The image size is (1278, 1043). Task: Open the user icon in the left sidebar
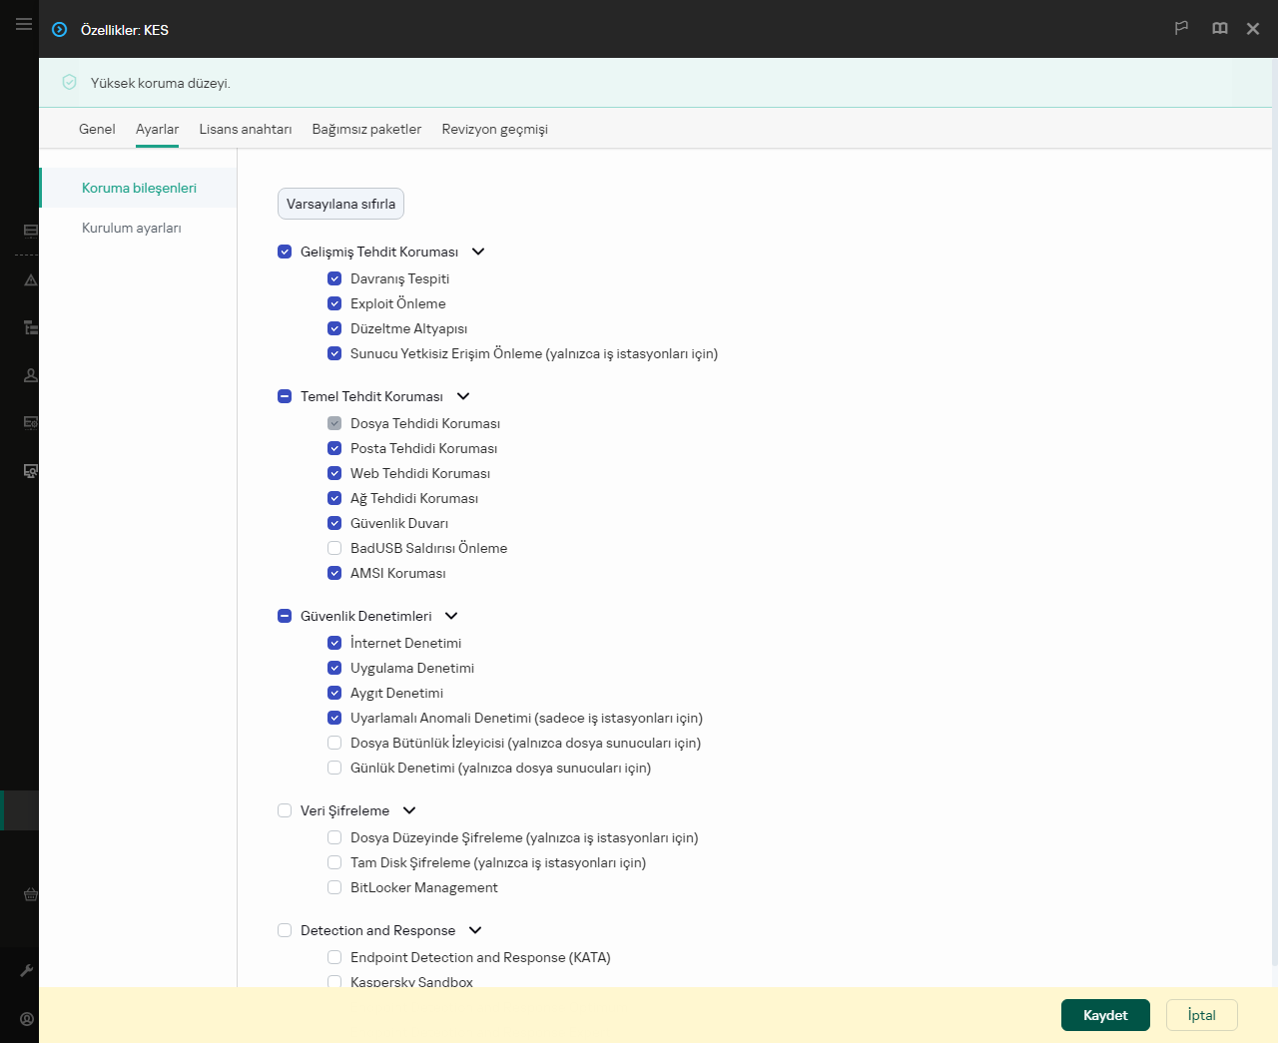pos(31,375)
